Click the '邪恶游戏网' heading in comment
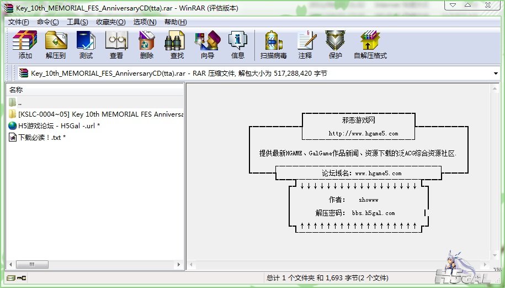Image resolution: width=505 pixels, height=288 pixels. coord(358,121)
